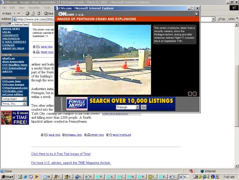This screenshot has width=239, height=180.
Task: Click the Go button beside Raleigh
Action: coord(143,107)
